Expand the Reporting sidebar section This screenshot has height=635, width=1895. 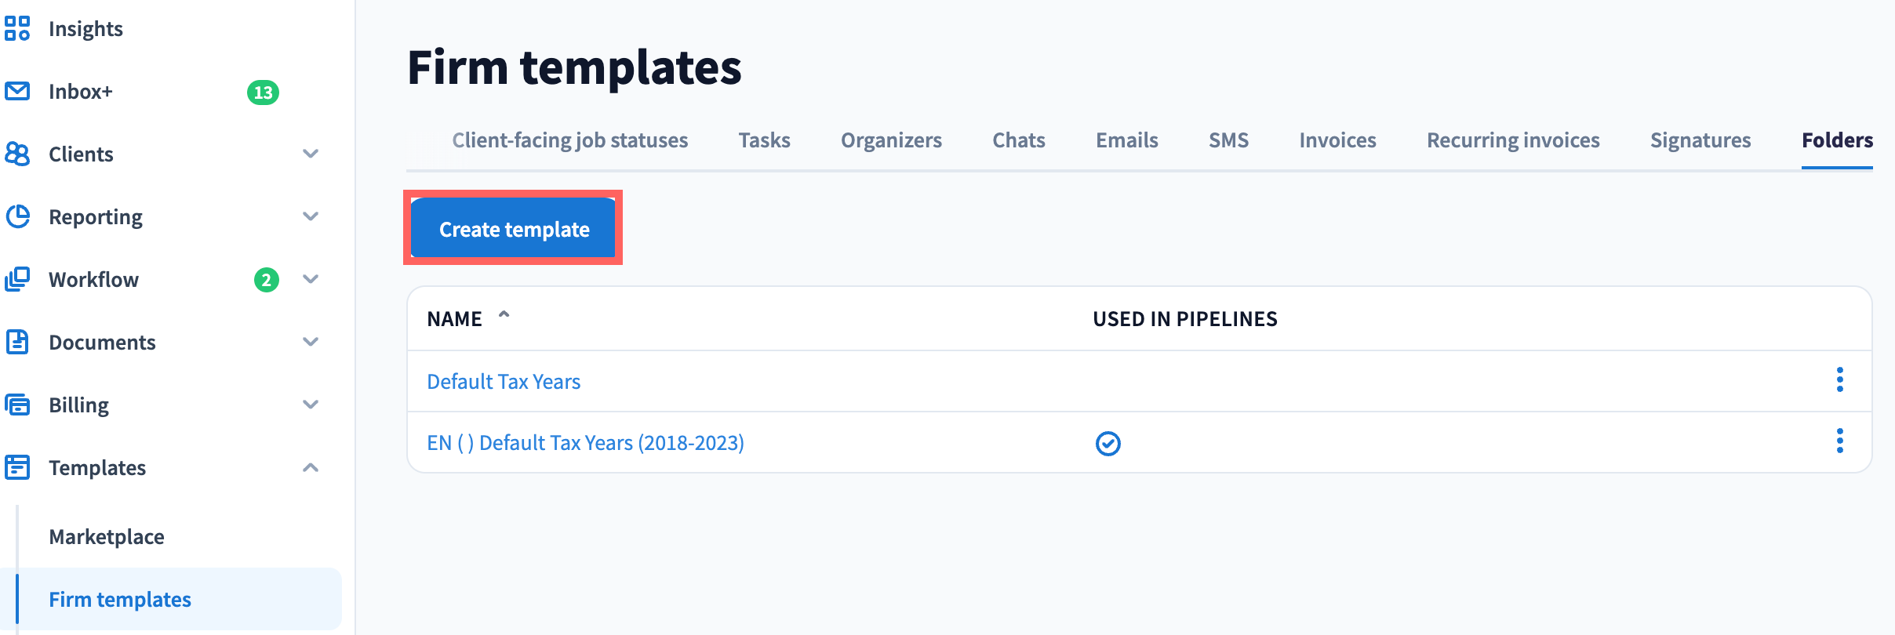[311, 216]
